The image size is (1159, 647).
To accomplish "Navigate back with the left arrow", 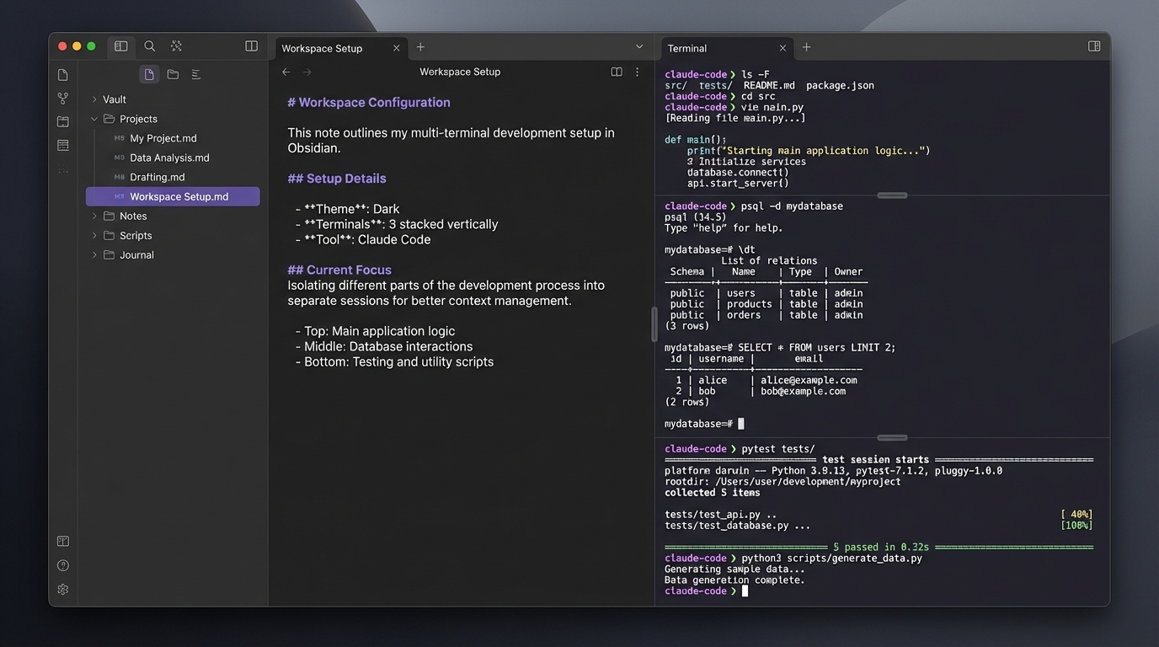I will point(286,72).
